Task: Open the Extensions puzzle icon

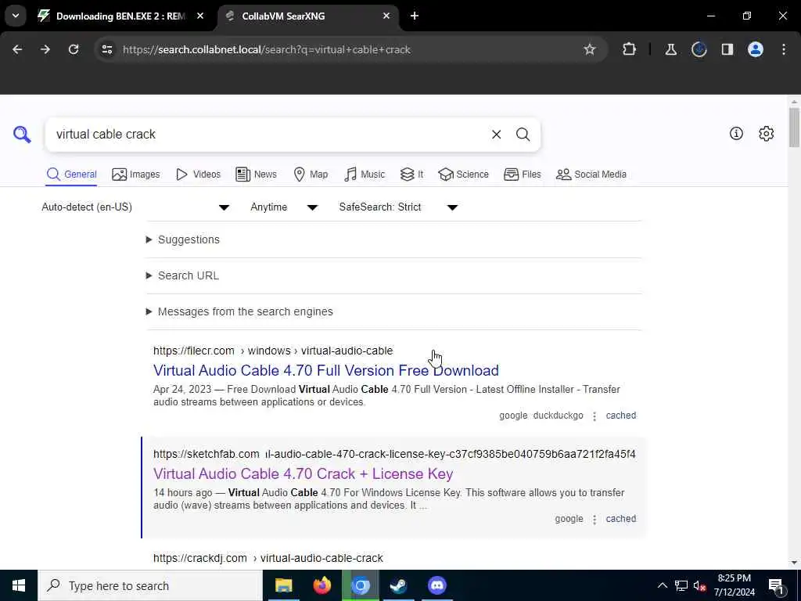Action: [x=630, y=49]
